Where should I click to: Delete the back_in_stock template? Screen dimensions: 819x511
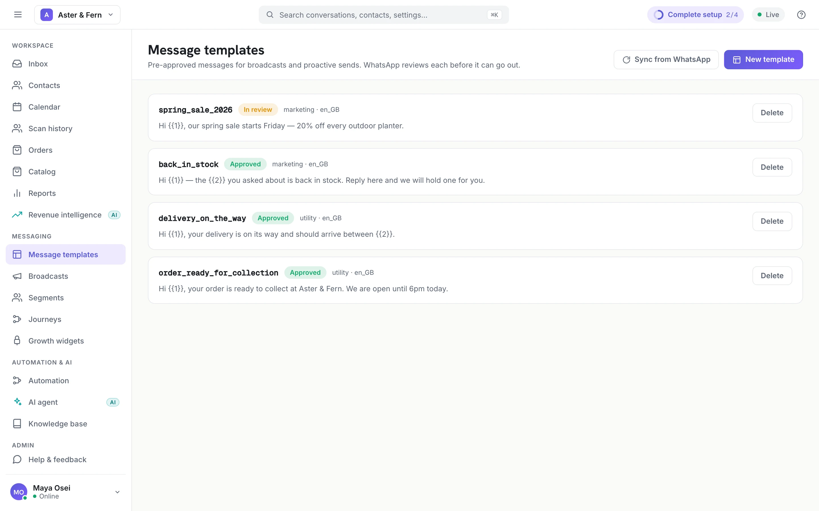pos(772,167)
